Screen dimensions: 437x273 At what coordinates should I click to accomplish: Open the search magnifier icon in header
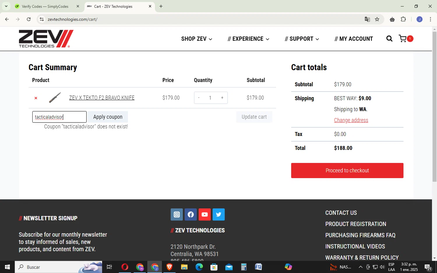pos(389,39)
